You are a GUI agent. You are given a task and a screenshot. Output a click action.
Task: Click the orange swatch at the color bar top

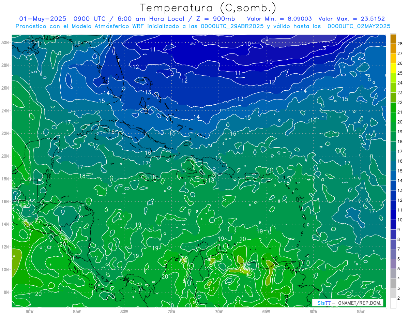[x=393, y=39]
